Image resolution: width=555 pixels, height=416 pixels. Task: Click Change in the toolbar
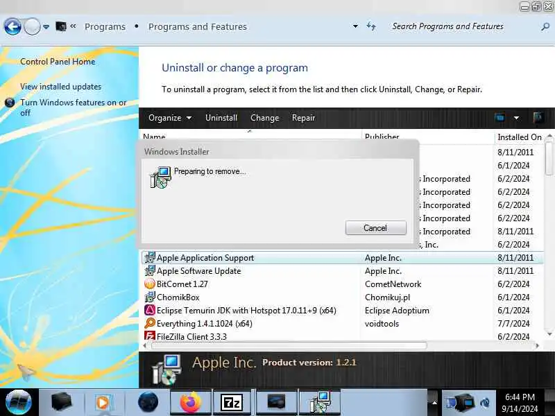tap(265, 118)
